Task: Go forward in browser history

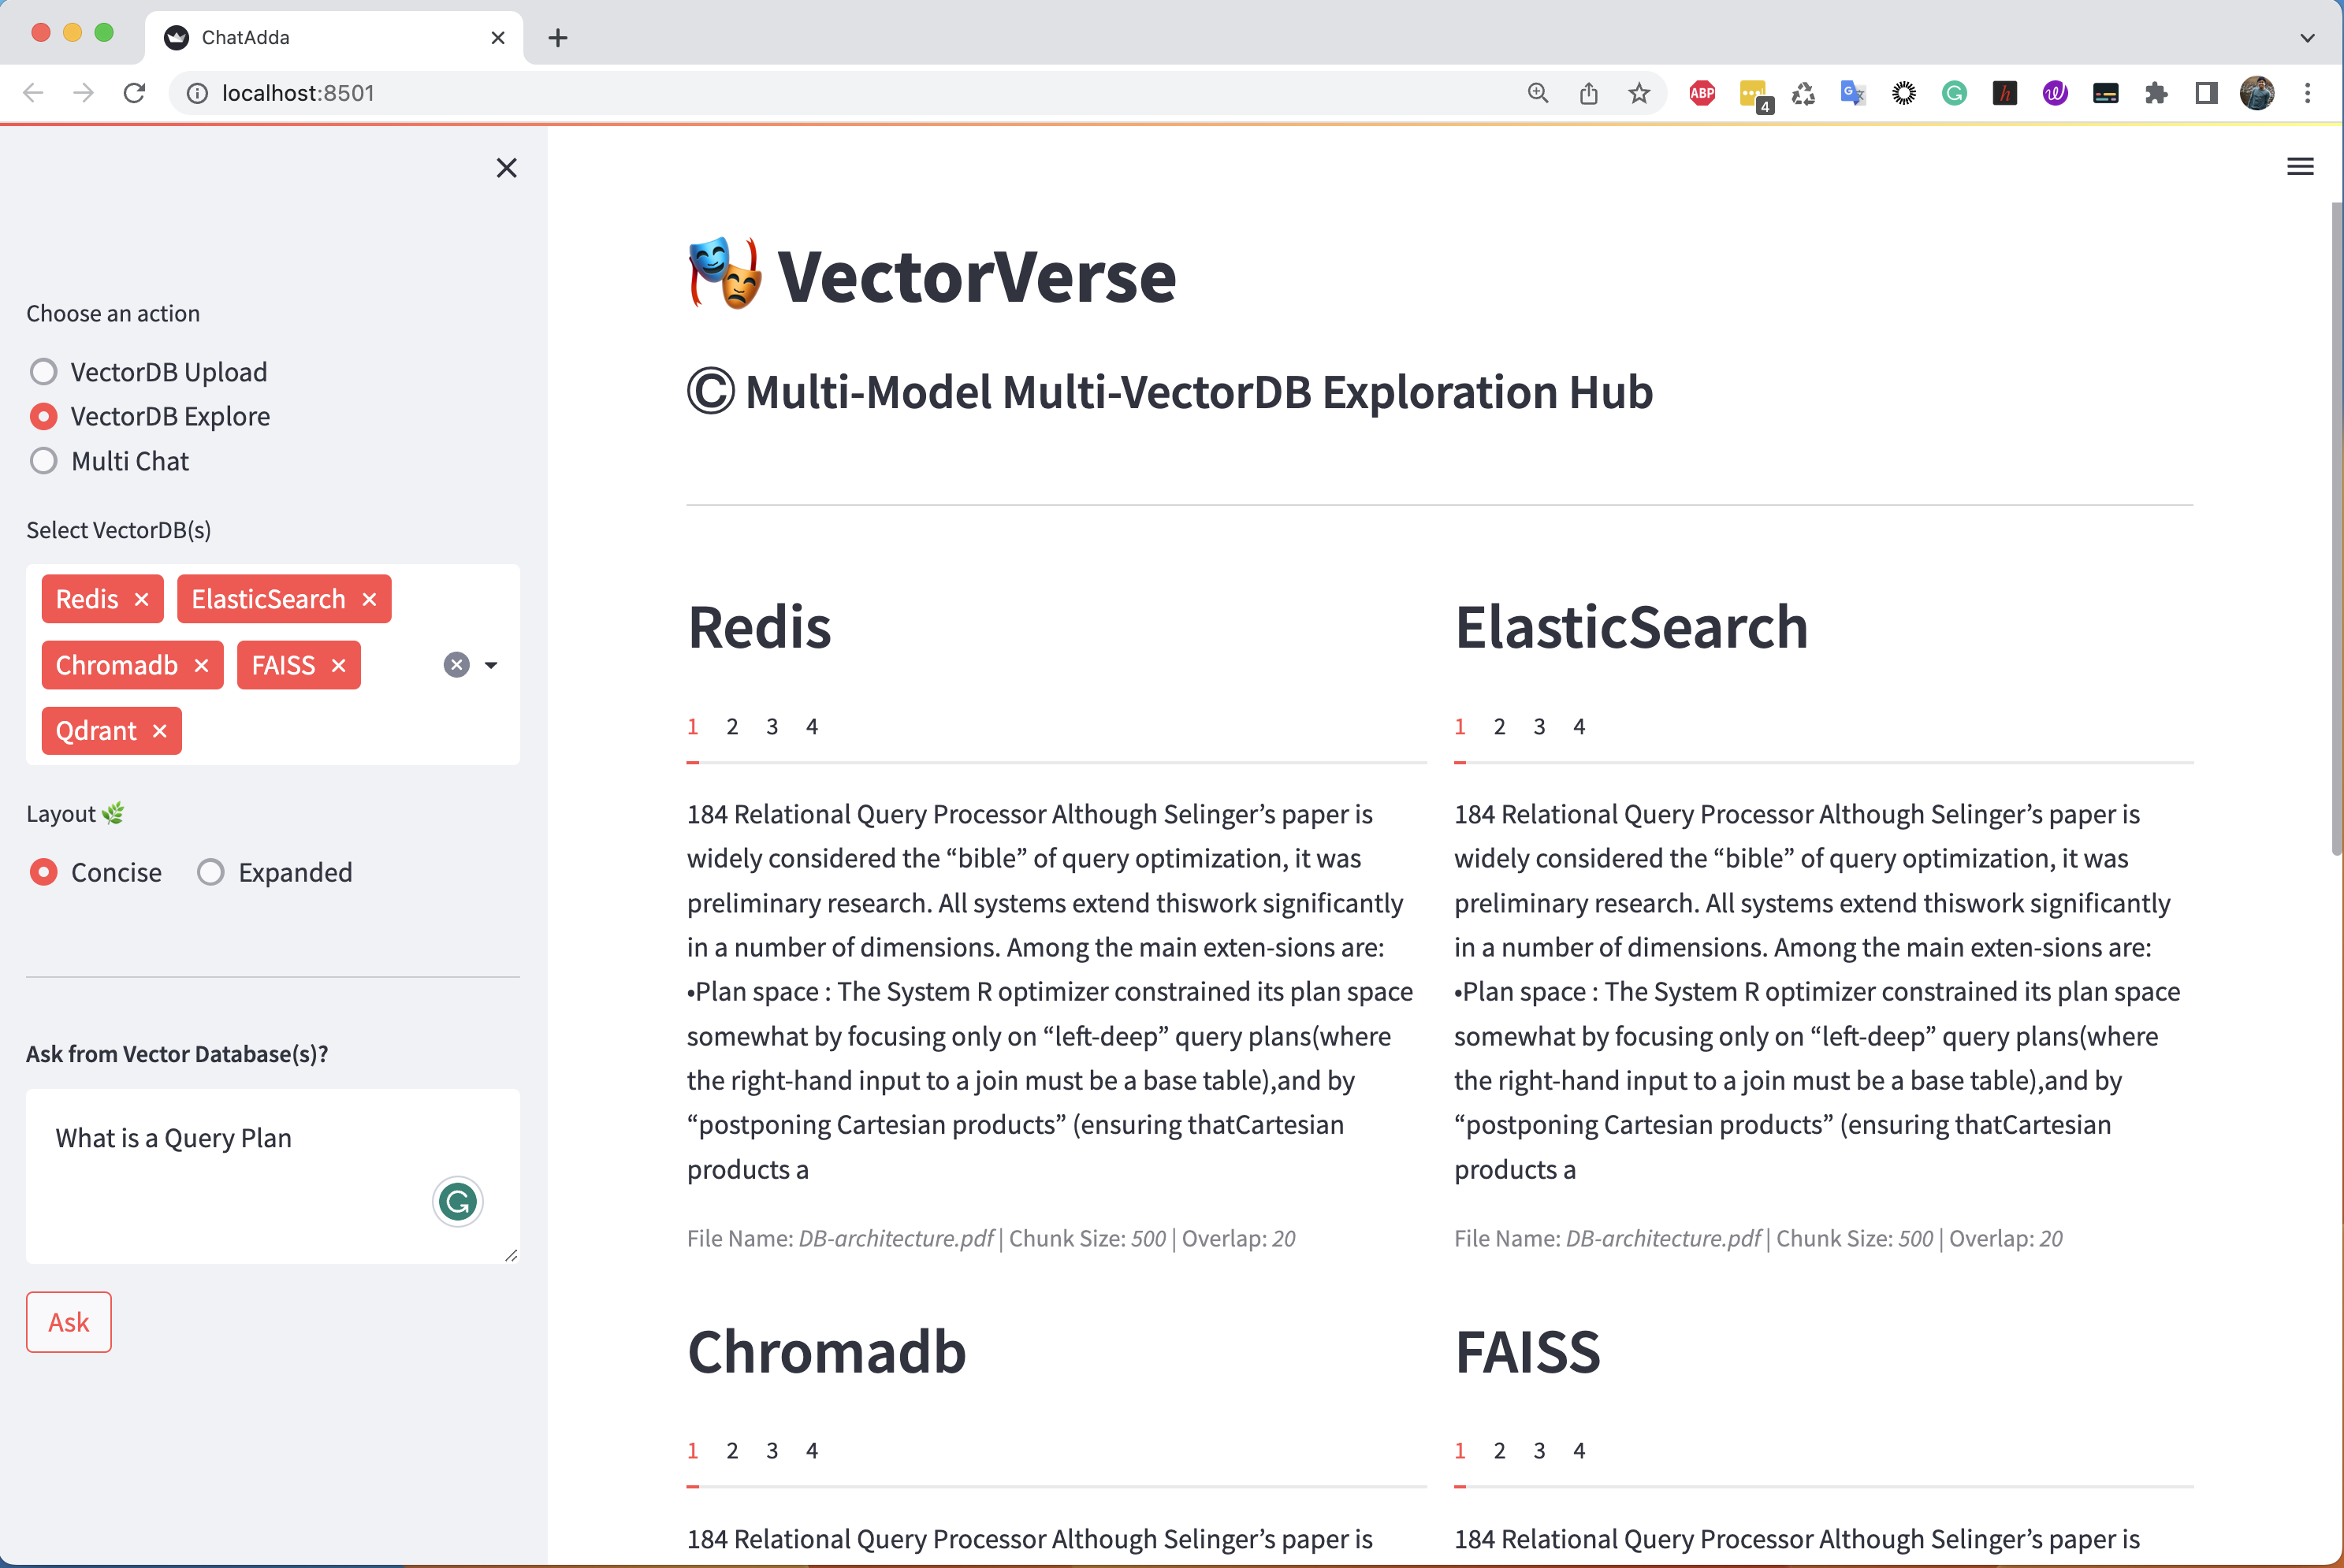Action: [x=84, y=93]
